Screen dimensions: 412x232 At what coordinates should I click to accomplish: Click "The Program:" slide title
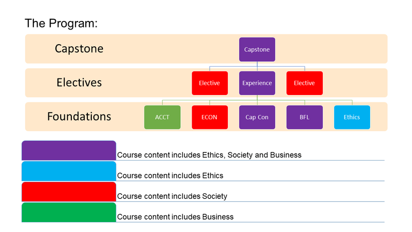[60, 23]
